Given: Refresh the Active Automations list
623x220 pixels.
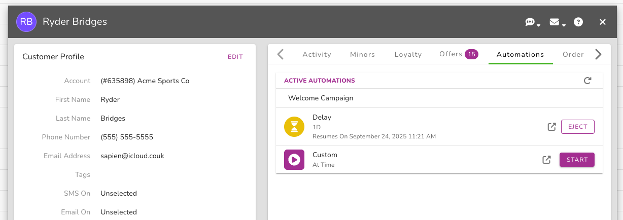Looking at the screenshot, I should (587, 81).
